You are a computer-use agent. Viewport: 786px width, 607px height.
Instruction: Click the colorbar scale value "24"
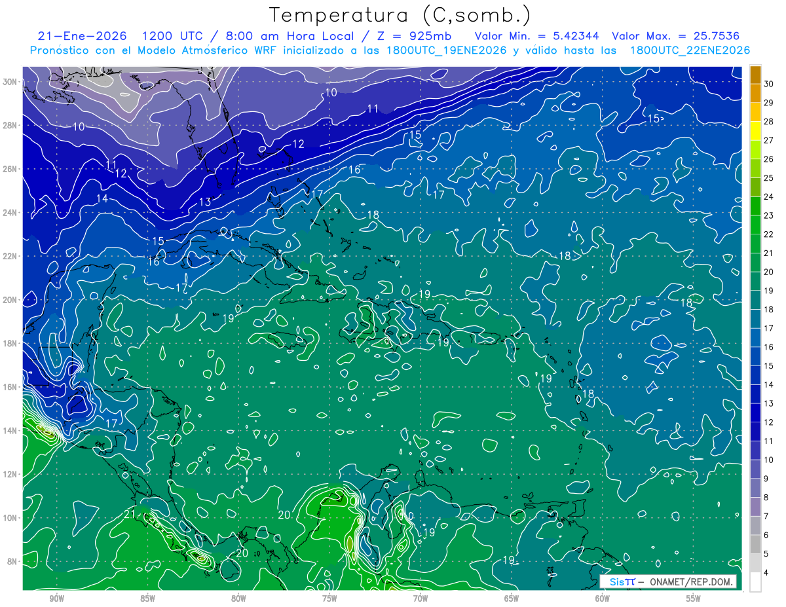coord(769,196)
